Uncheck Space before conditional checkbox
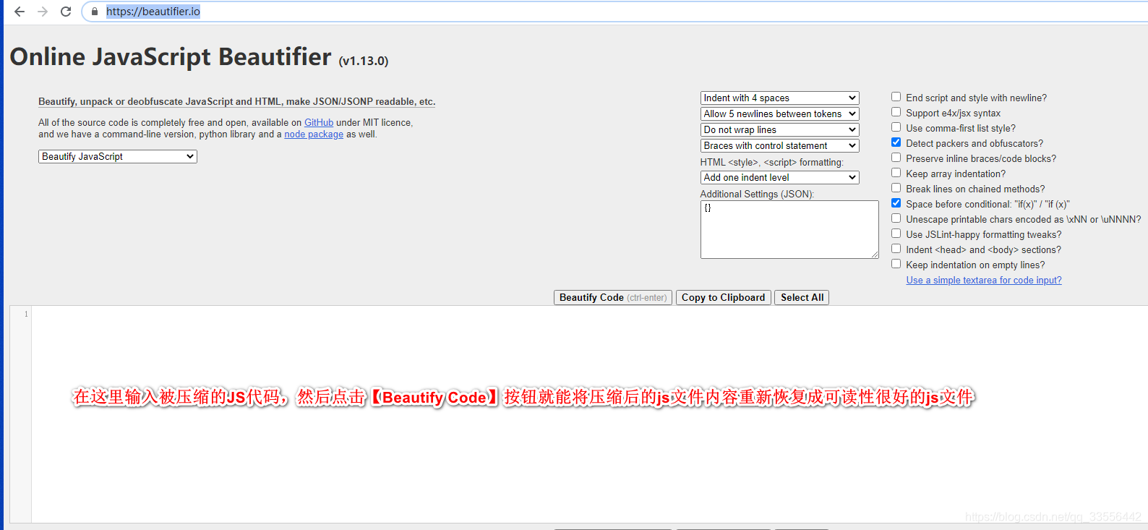 pyautogui.click(x=896, y=203)
